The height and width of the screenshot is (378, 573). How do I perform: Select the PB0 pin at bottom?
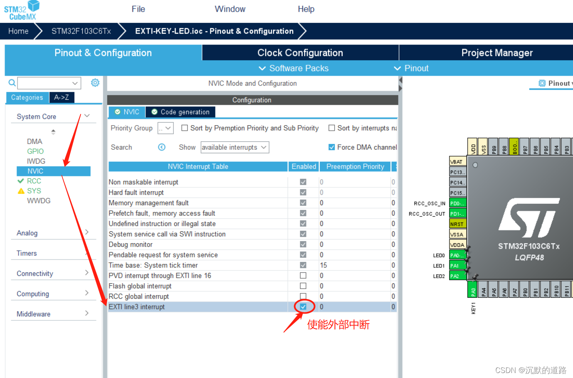[x=525, y=289]
